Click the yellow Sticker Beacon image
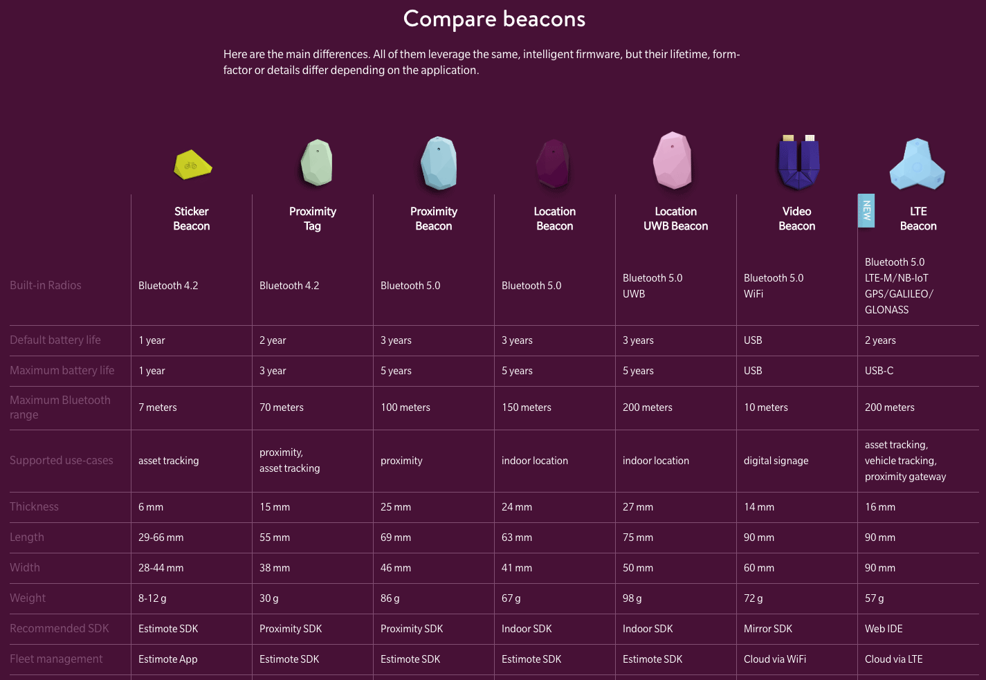Viewport: 986px width, 680px height. coord(192,165)
